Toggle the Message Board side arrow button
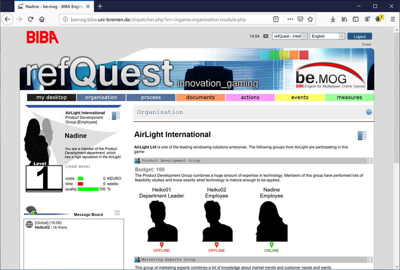 tap(117, 213)
